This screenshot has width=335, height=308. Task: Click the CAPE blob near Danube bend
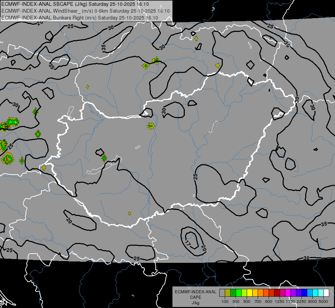coord(151,126)
